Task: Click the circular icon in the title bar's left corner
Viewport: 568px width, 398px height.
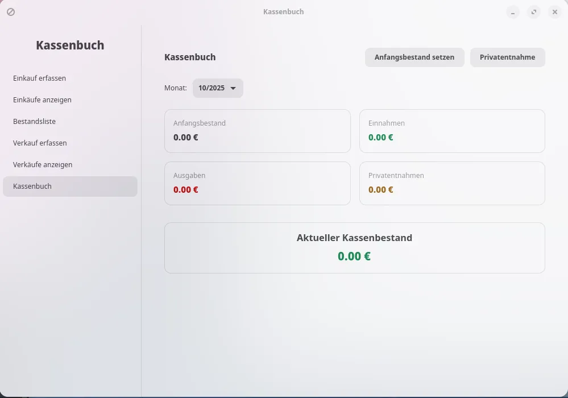Action: click(x=11, y=12)
